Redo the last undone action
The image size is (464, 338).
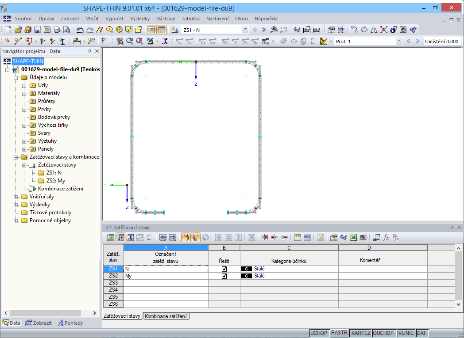click(x=90, y=30)
